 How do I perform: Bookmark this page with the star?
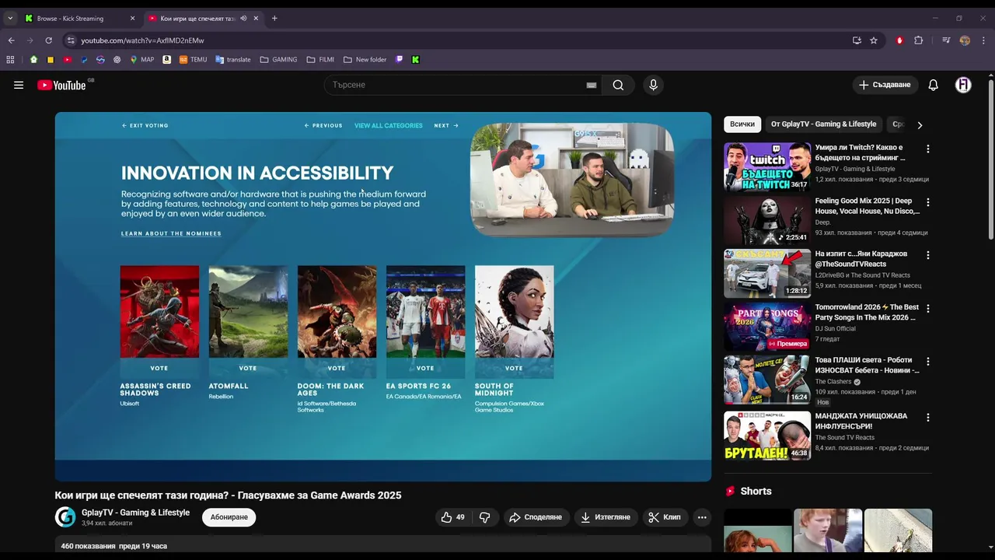pos(874,40)
